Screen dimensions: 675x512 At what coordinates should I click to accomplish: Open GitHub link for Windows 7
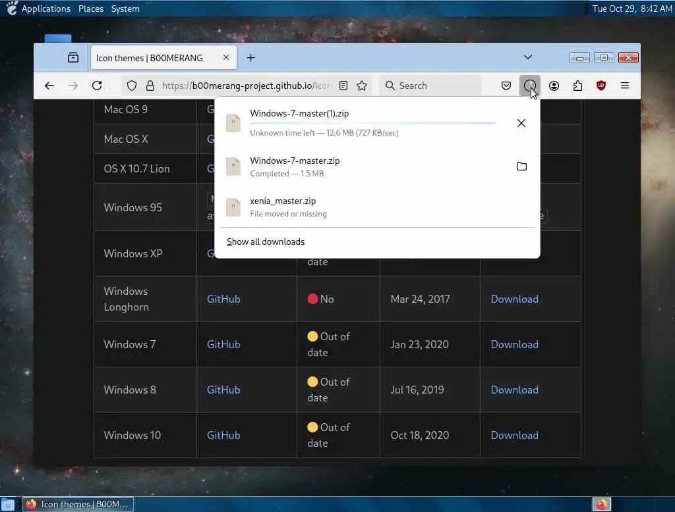pyautogui.click(x=223, y=344)
